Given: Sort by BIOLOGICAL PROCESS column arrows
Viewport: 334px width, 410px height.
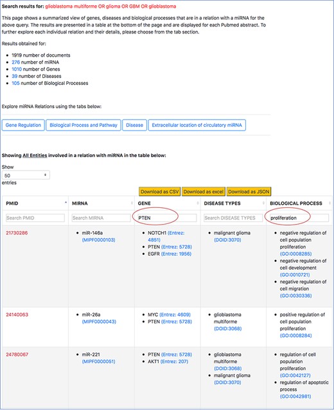Looking at the screenshot, I should tap(330, 203).
